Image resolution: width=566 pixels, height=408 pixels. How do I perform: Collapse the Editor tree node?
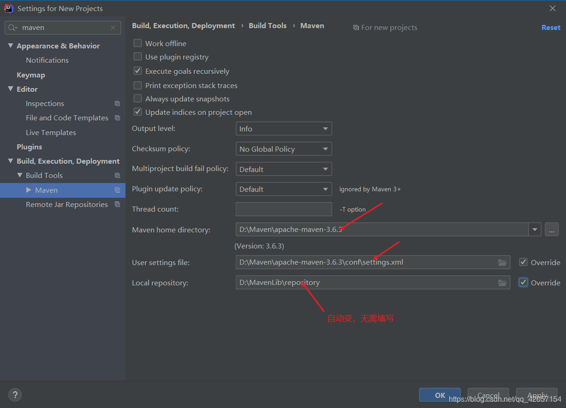coord(11,89)
